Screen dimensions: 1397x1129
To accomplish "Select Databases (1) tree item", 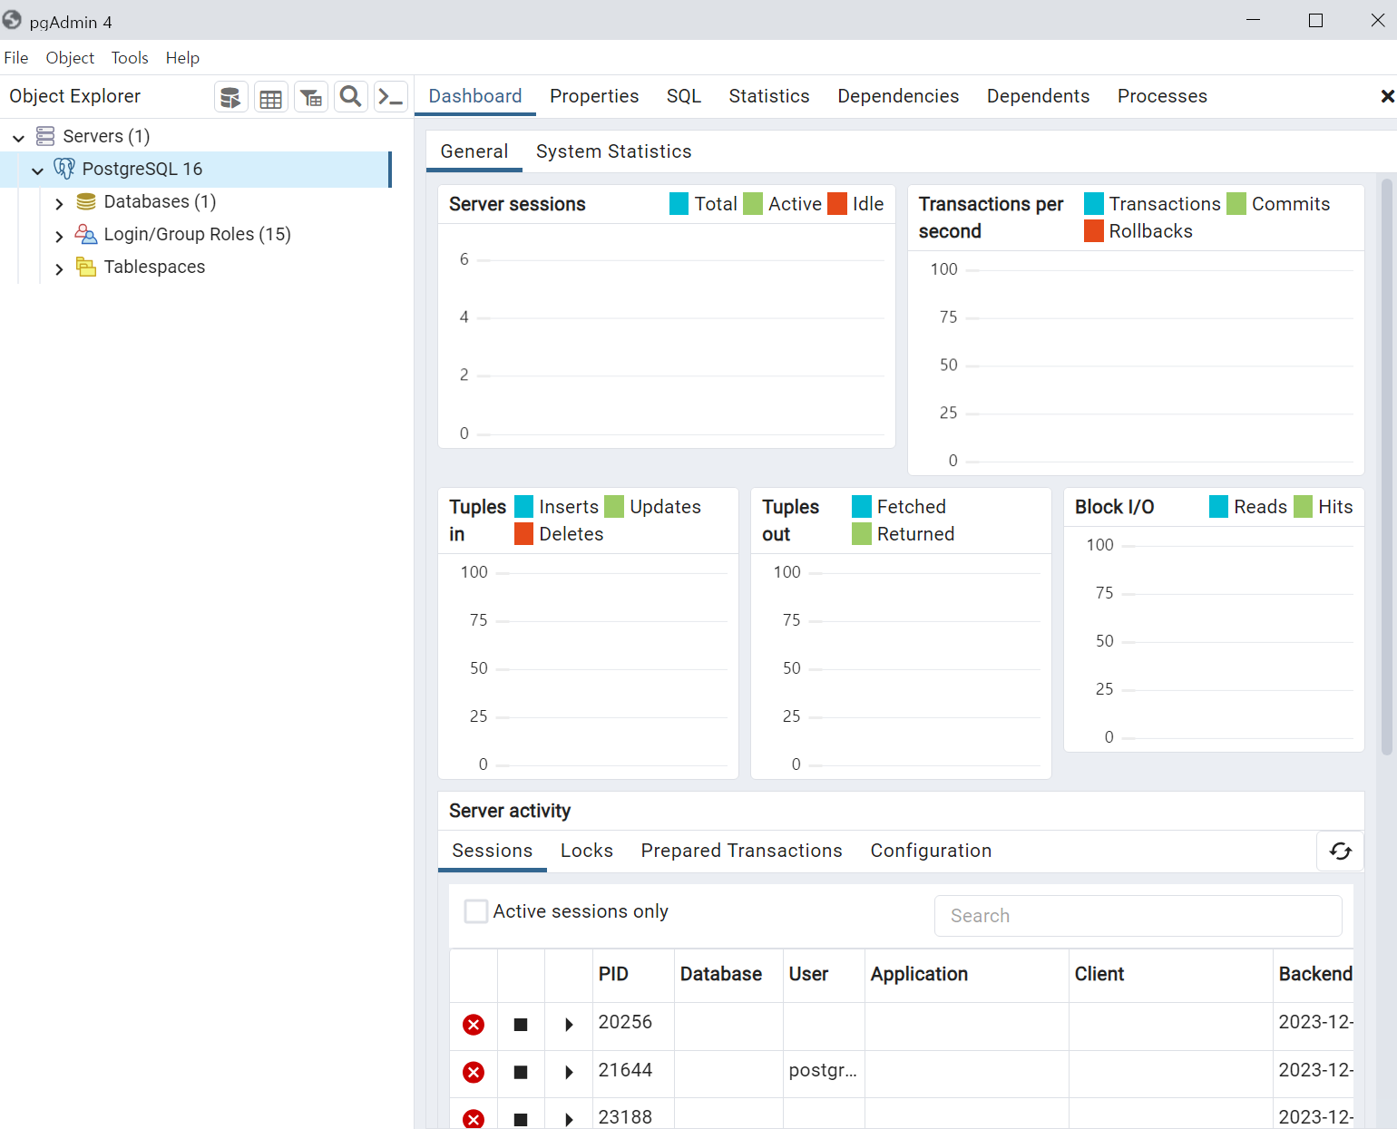I will coord(160,201).
